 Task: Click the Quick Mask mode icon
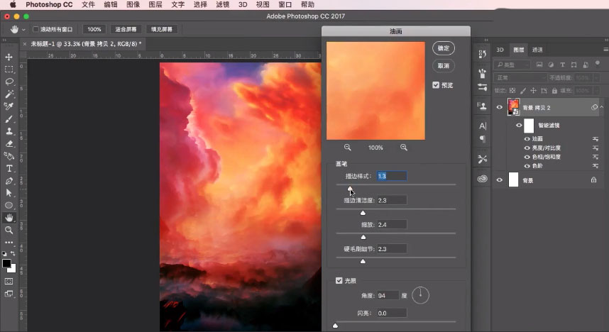tap(9, 281)
